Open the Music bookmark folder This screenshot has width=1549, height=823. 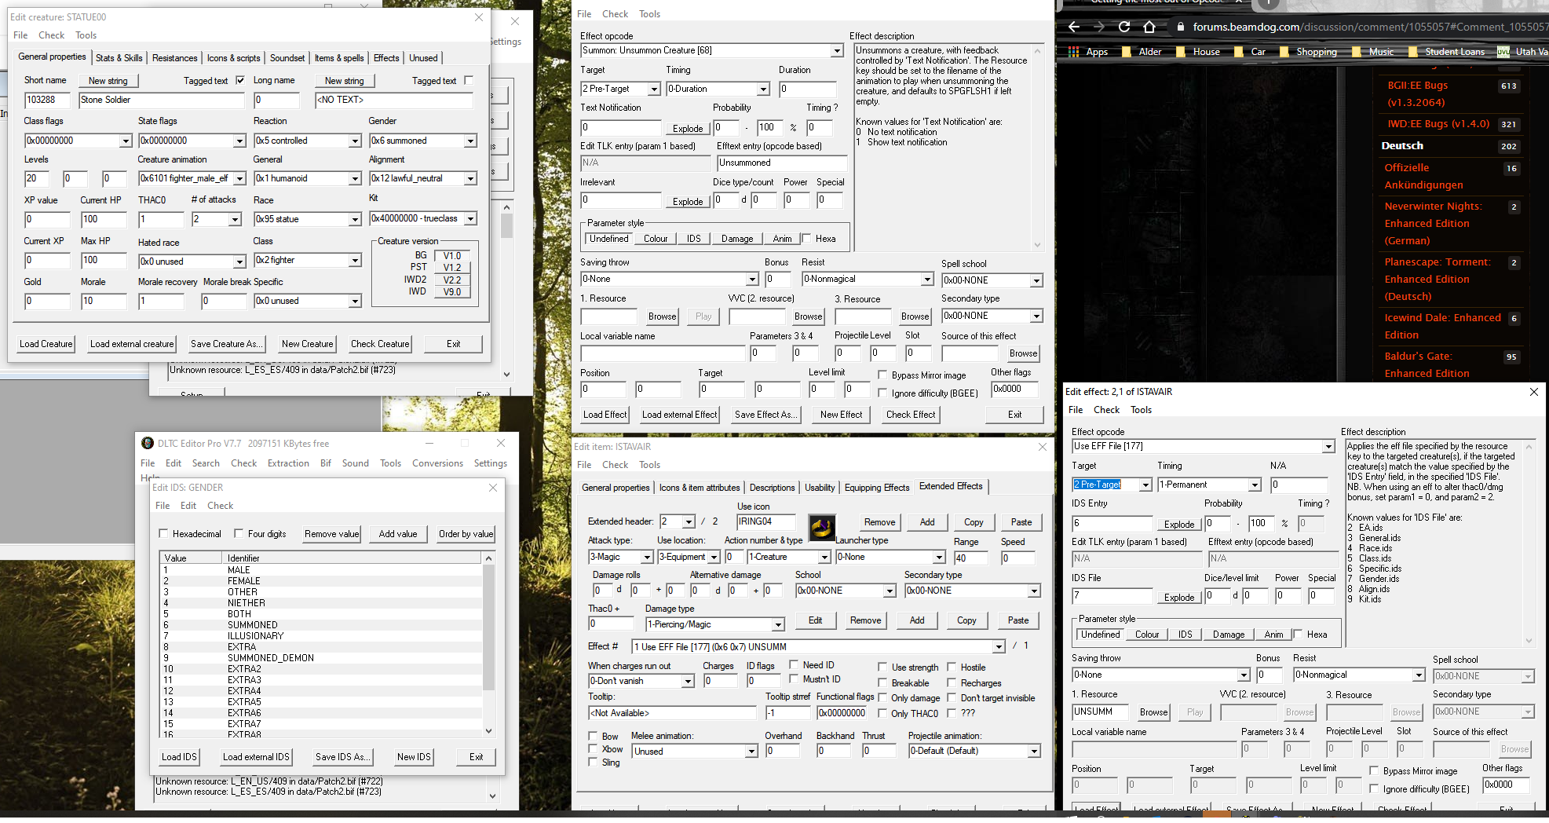[1372, 52]
